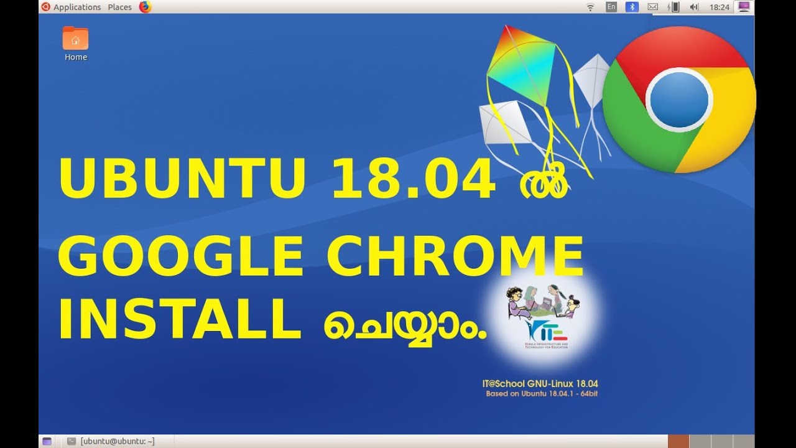Open the 18:24 clock calendar
796x448 pixels.
tap(719, 7)
